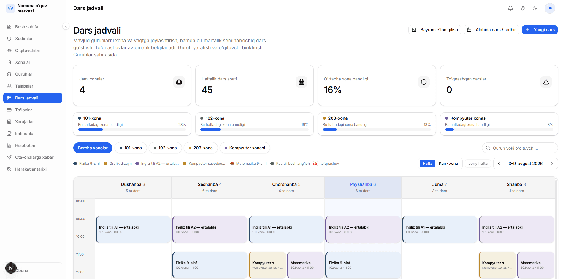Navigate to Guruhlar in sidebar
Screen dimensions: 563x279
coord(33,74)
